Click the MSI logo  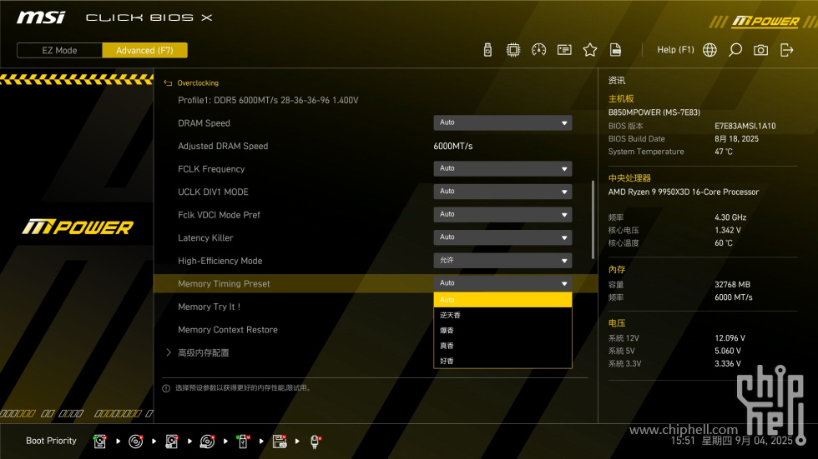click(x=41, y=17)
